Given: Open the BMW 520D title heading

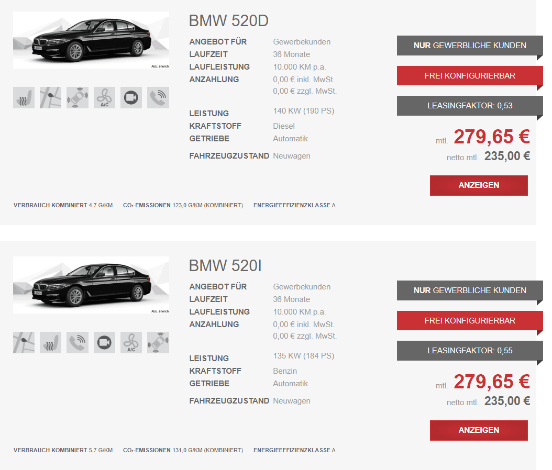Looking at the screenshot, I should pyautogui.click(x=229, y=21).
